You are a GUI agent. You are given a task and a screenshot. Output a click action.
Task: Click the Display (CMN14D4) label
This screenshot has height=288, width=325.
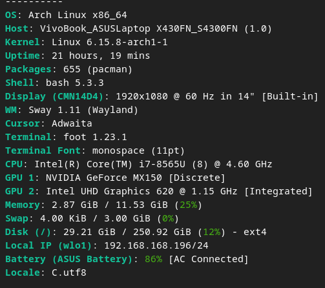(54, 97)
